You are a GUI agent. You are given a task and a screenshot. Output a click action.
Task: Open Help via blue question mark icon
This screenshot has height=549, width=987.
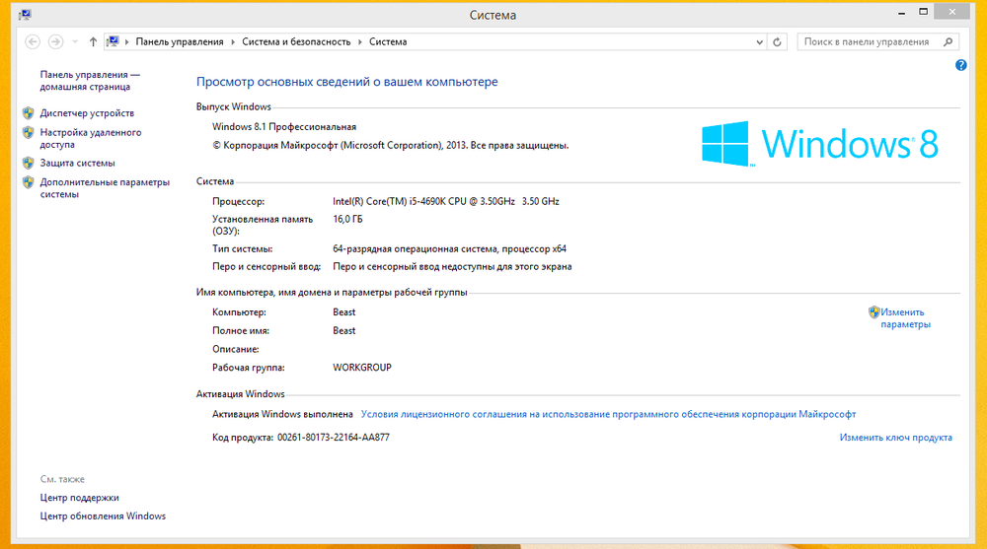pyautogui.click(x=961, y=65)
